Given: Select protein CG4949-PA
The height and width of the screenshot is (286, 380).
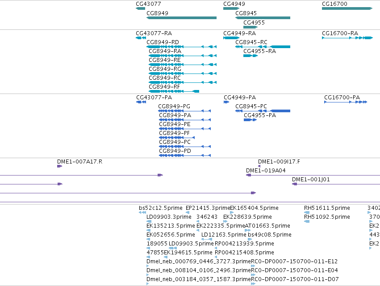Looking at the screenshot, I should pyautogui.click(x=240, y=98).
